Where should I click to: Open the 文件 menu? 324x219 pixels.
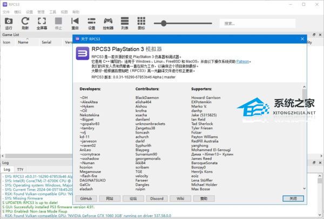6,11
